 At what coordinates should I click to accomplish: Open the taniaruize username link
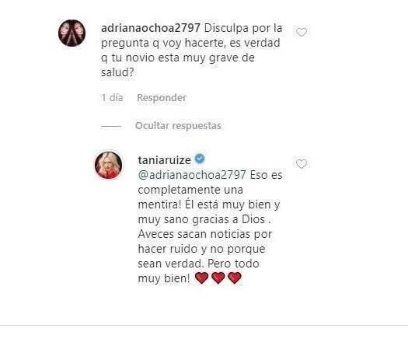[x=165, y=160]
